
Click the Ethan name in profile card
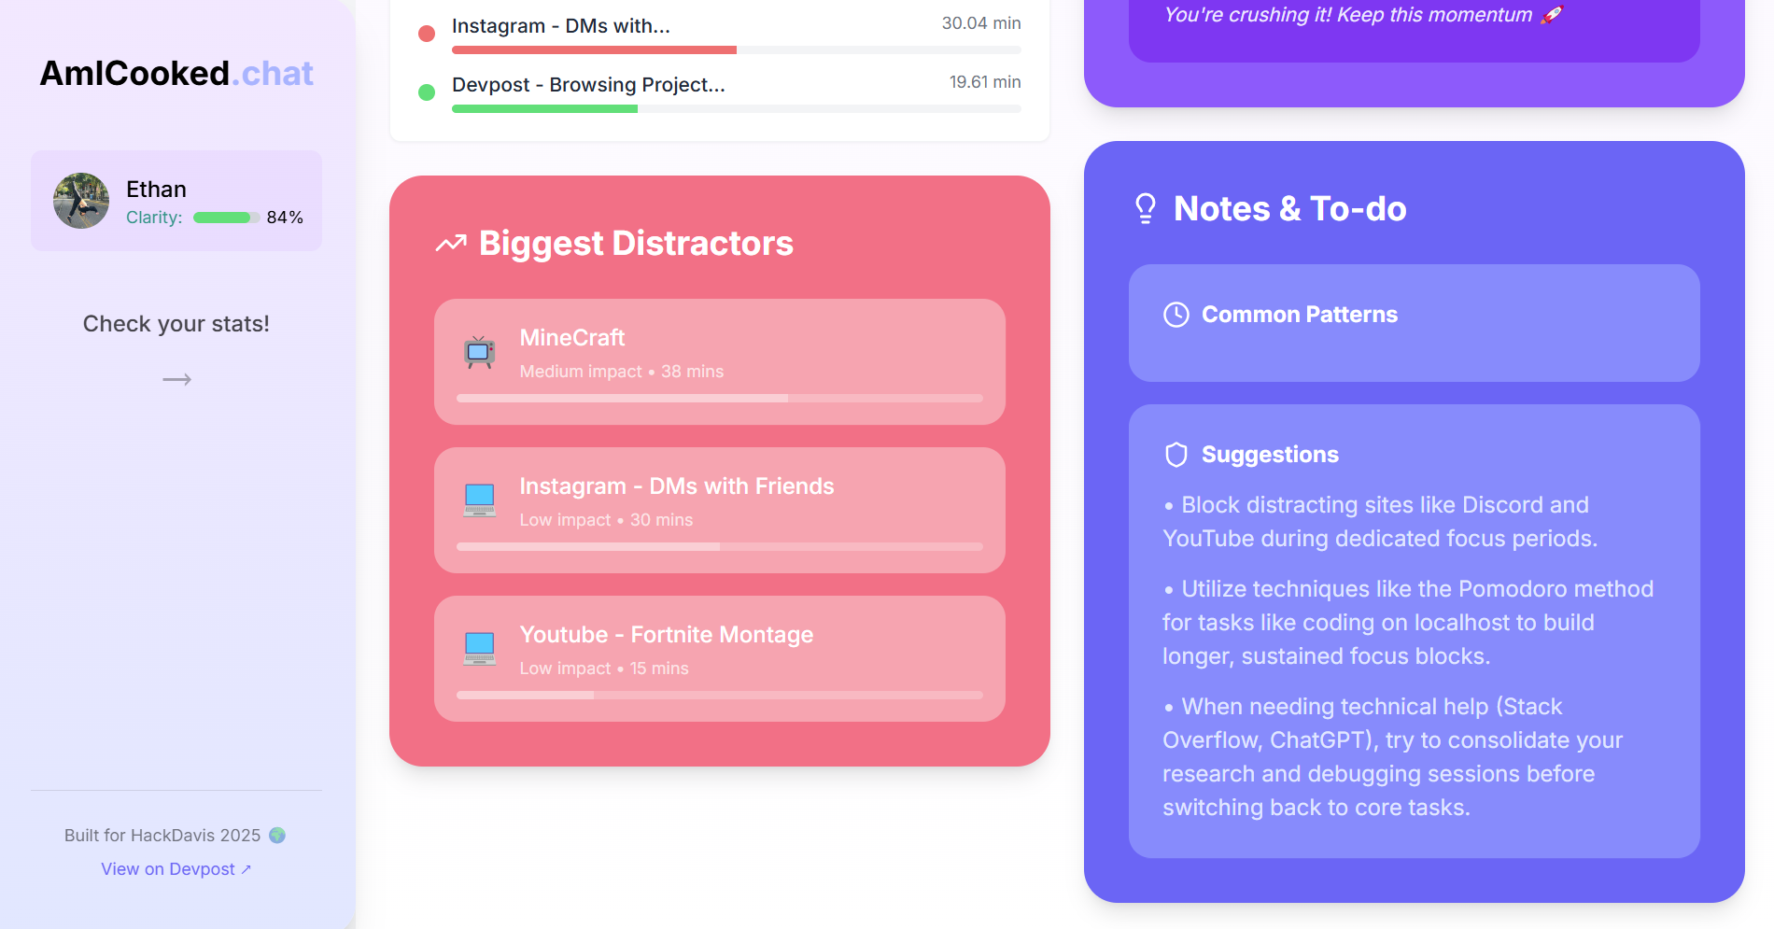pos(157,190)
